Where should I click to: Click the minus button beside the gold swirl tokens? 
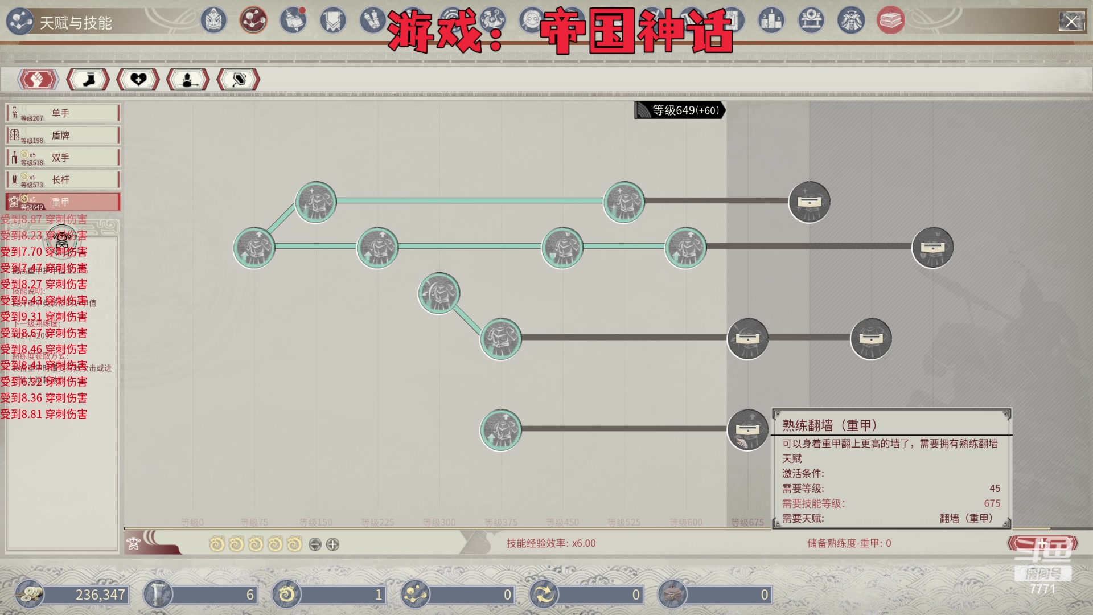315,544
